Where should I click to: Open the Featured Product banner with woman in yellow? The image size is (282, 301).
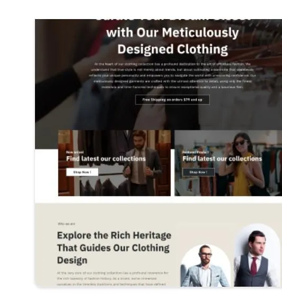[228, 163]
